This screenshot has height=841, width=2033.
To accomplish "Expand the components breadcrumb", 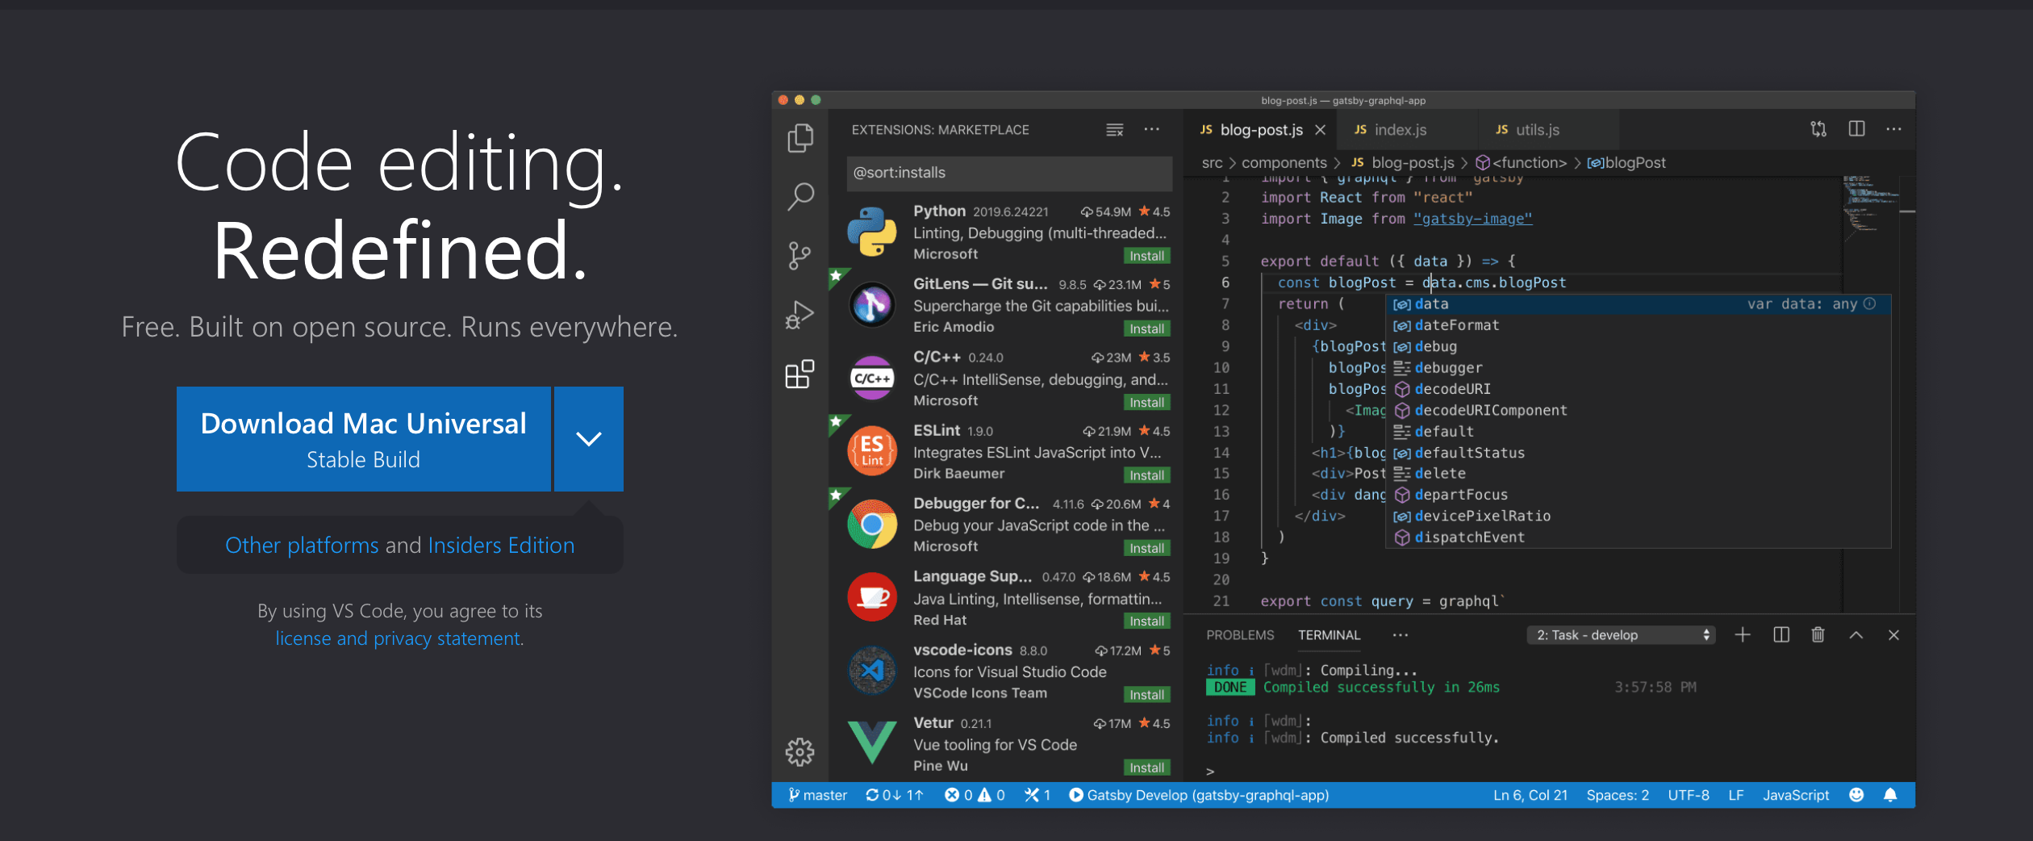I will [1284, 162].
